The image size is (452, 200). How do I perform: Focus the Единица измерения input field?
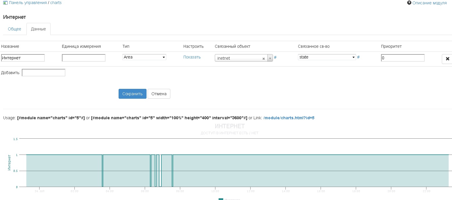coord(84,58)
